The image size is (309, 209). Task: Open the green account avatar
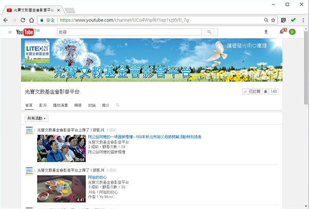[x=292, y=32]
